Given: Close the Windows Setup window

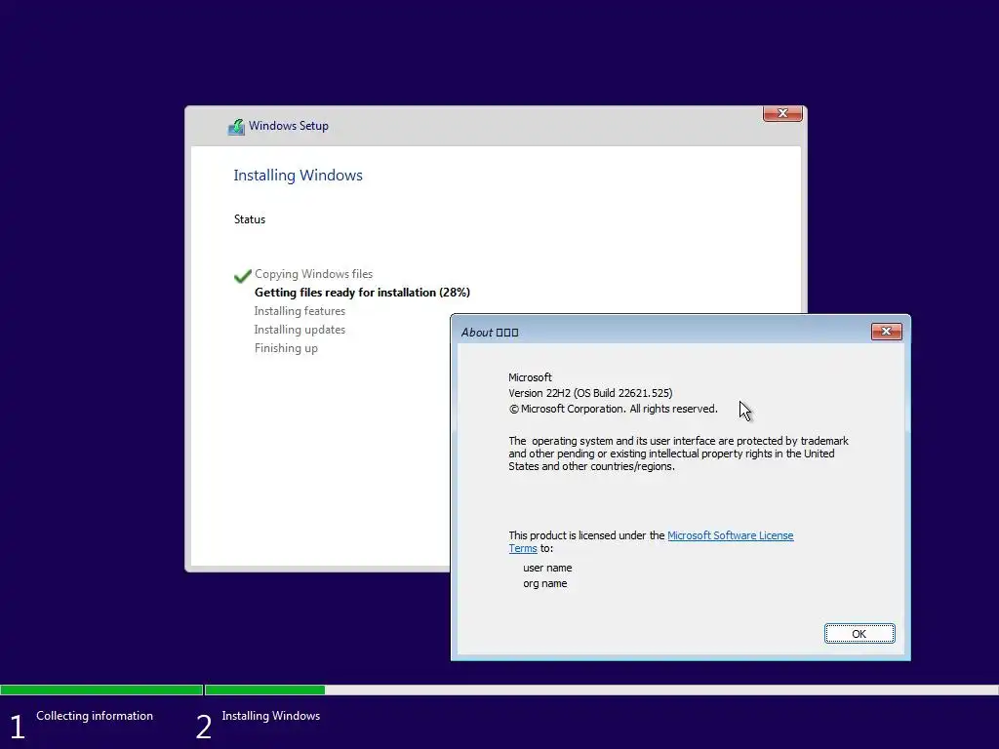Looking at the screenshot, I should click(782, 113).
